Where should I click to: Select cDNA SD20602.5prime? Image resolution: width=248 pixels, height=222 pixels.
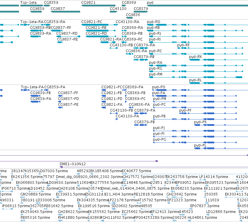click(x=126, y=206)
